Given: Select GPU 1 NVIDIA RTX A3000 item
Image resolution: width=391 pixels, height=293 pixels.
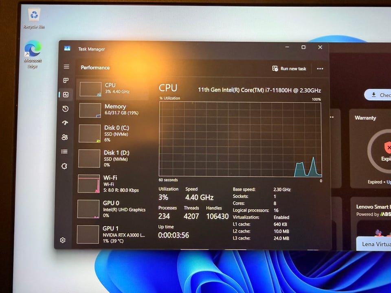Looking at the screenshot, I should point(111,234).
